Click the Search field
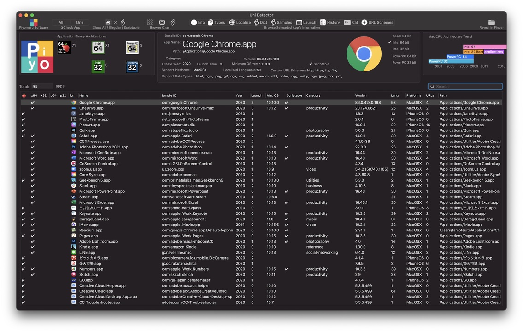Image resolution: width=523 pixels, height=332 pixels. pos(465,86)
